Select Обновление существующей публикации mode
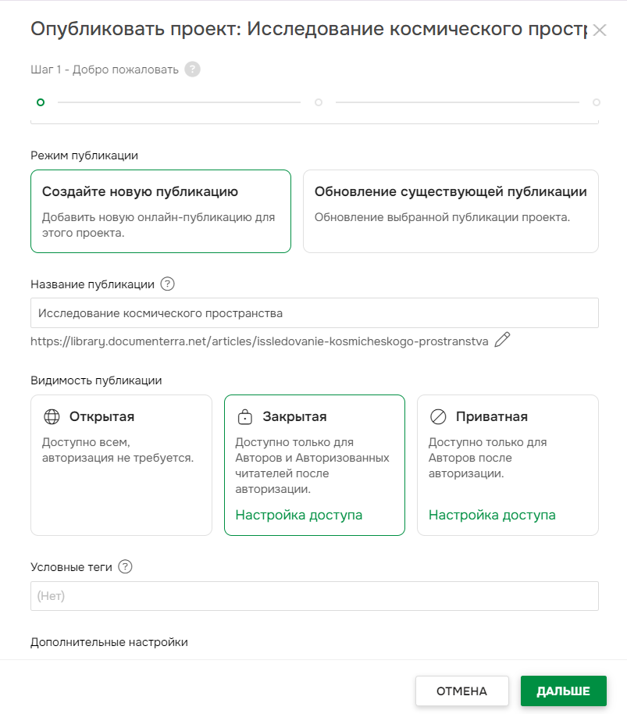Image resolution: width=627 pixels, height=714 pixels. (451, 211)
